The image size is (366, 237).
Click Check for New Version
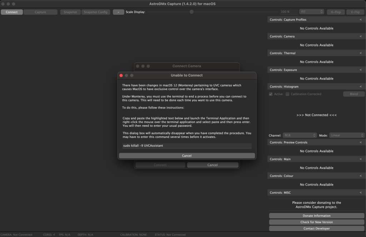[317, 222]
